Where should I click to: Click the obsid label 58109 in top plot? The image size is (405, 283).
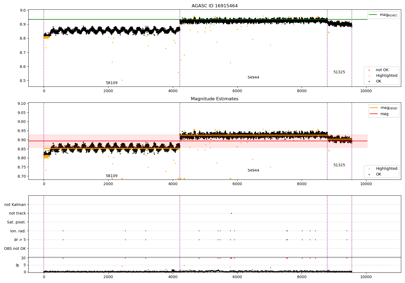[x=112, y=83]
